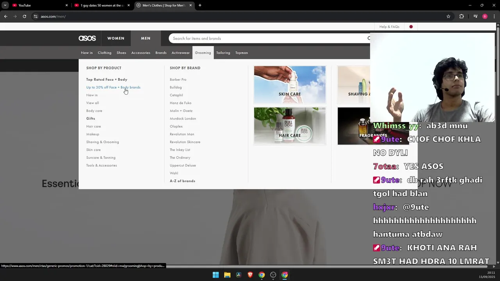View site information icon in address bar

pos(36,16)
